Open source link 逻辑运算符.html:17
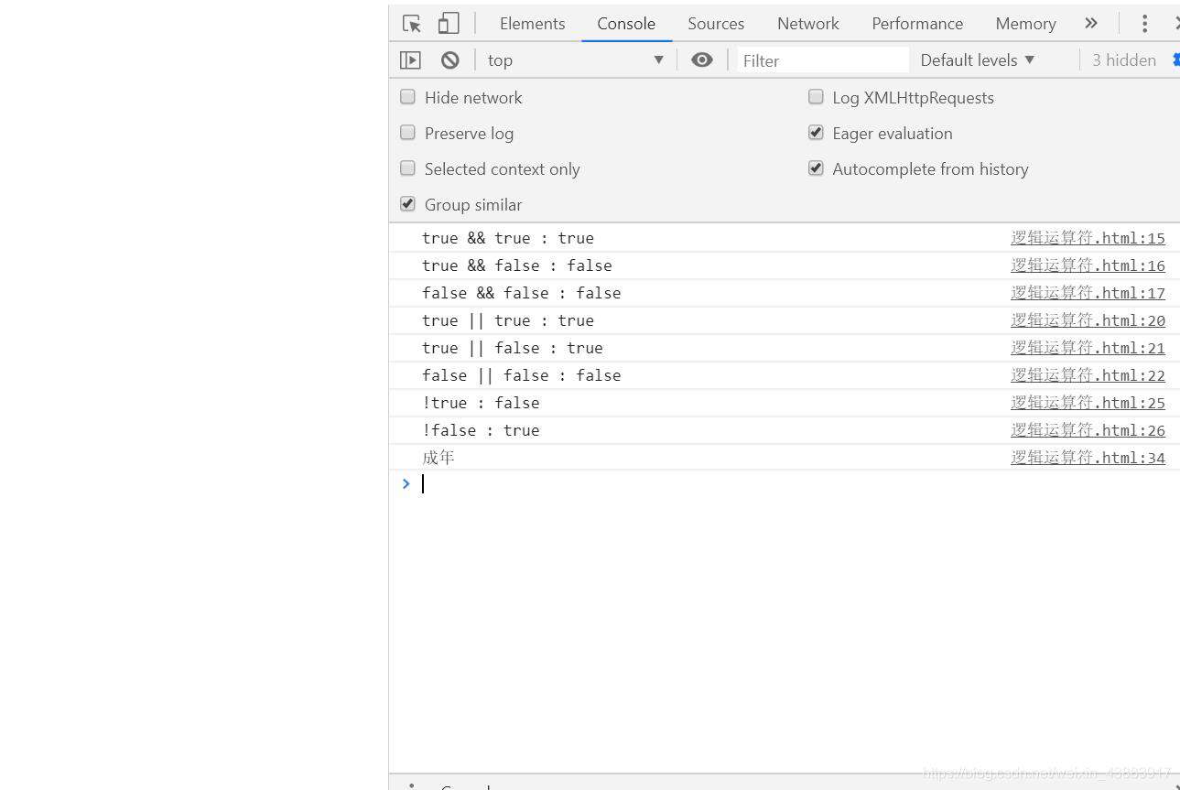Viewport: 1180px width, 790px height. [x=1088, y=293]
